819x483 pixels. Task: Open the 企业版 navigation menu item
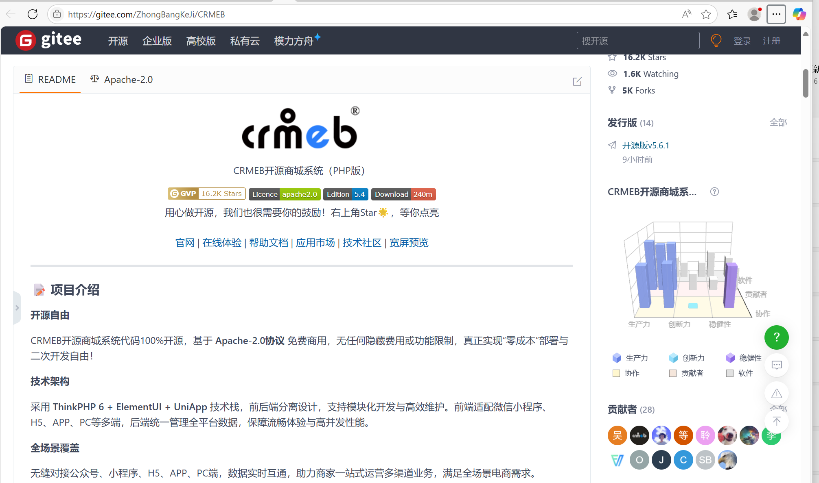coord(157,41)
